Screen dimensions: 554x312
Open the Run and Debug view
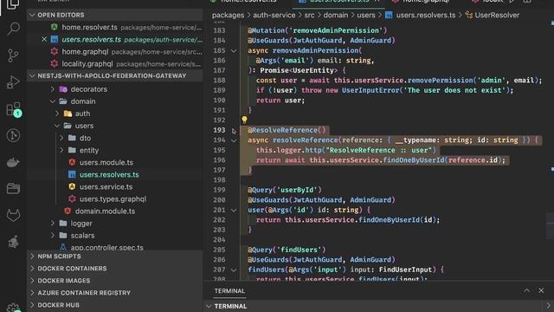13,82
